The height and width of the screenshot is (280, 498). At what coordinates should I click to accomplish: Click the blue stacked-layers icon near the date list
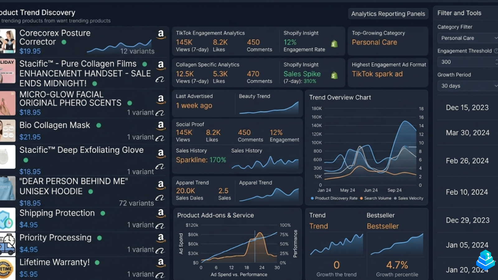[x=485, y=260]
